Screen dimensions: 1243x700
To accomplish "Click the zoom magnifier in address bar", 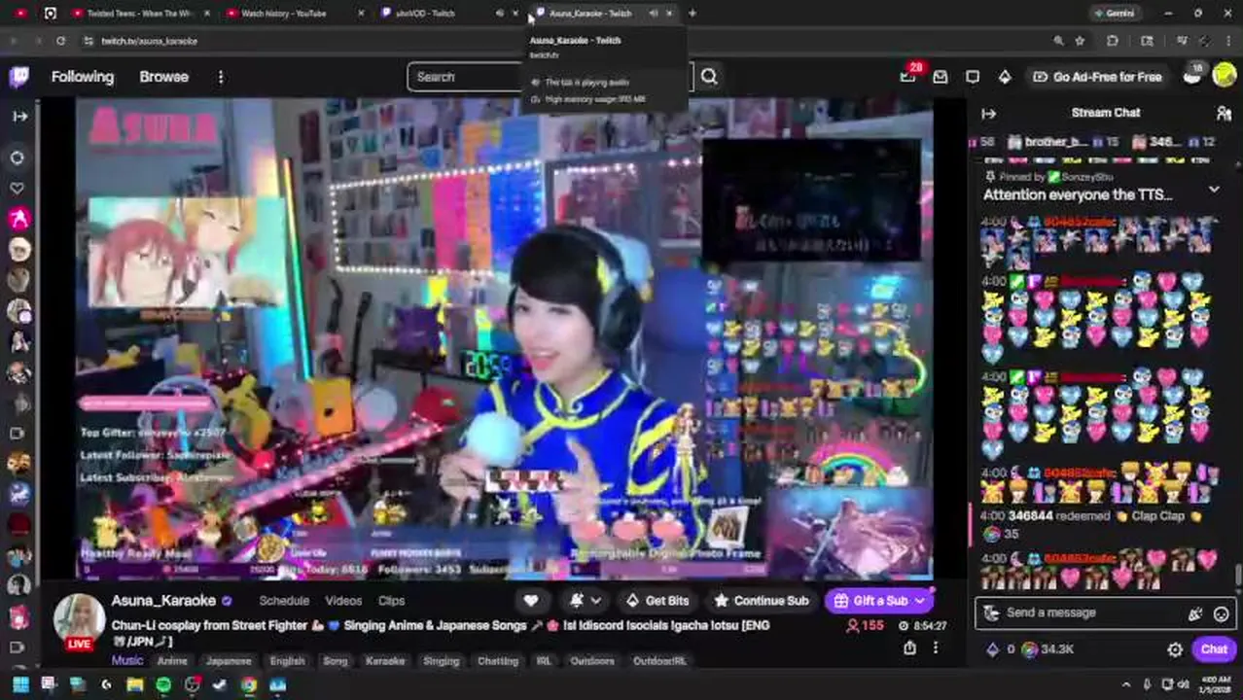I will [1058, 41].
